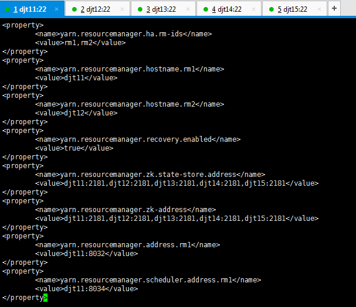
Task: Click the value djt11:8032 line
Action: [86, 254]
